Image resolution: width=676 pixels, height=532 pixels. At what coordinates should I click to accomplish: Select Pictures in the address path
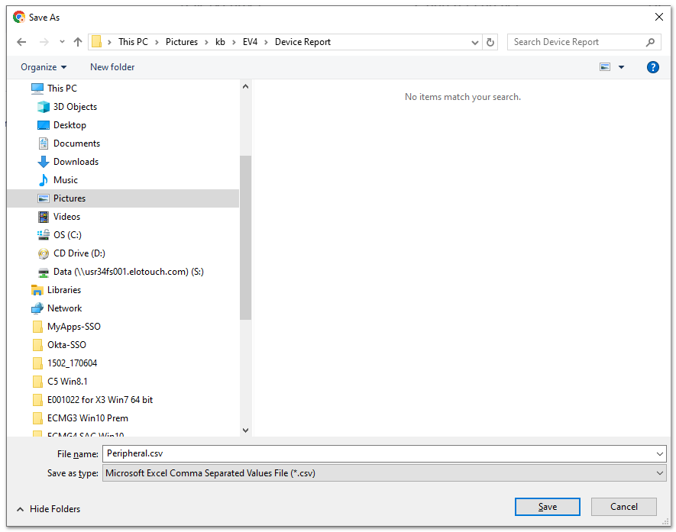point(182,42)
